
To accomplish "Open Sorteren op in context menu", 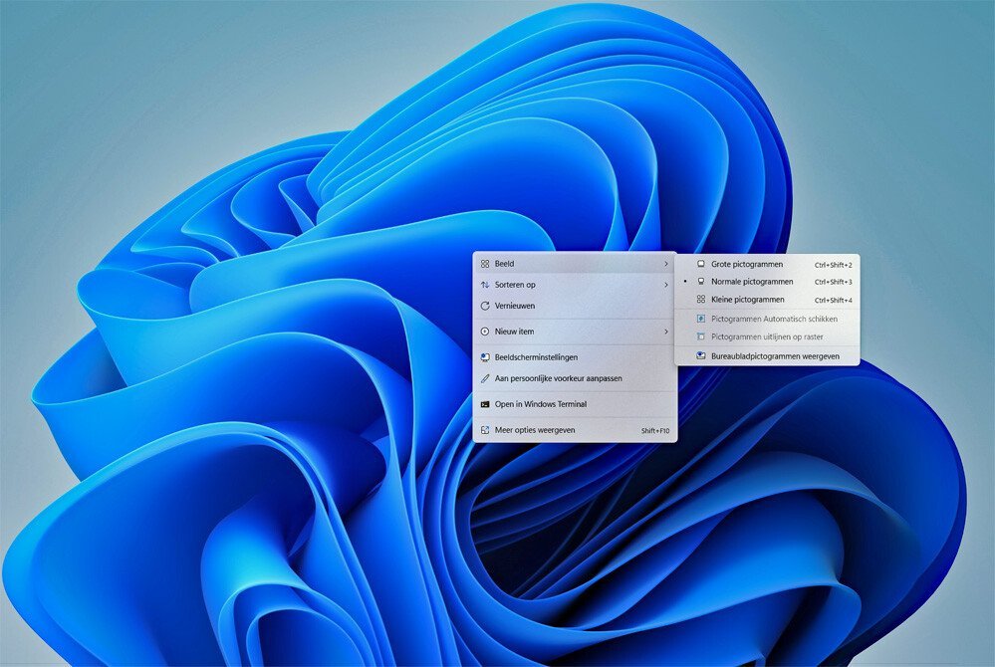I will 575,285.
